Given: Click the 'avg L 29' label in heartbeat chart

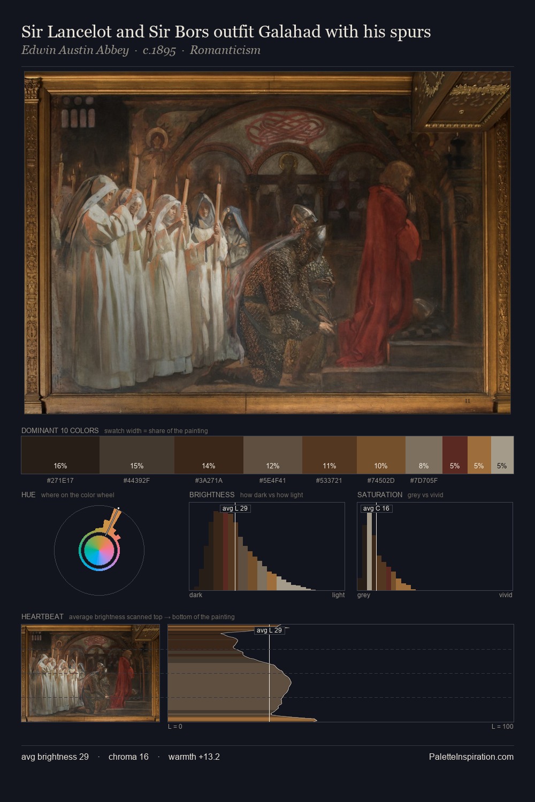Looking at the screenshot, I should coord(269,630).
